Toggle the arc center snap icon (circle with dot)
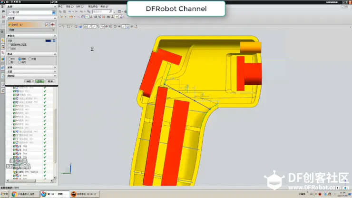Viewport: 352px width, 198px height. (x=111, y=27)
